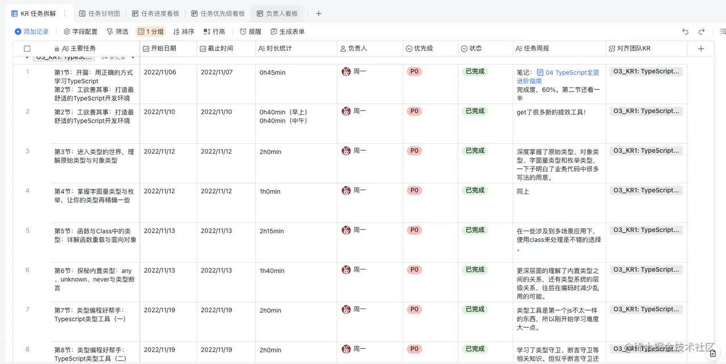
Task: Click 添加记录 to add a record
Action: pyautogui.click(x=32, y=31)
